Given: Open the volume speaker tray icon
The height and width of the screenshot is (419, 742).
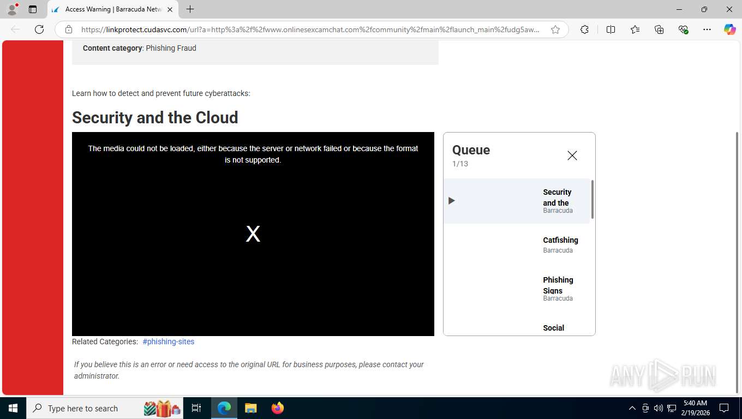Looking at the screenshot, I should (659, 408).
